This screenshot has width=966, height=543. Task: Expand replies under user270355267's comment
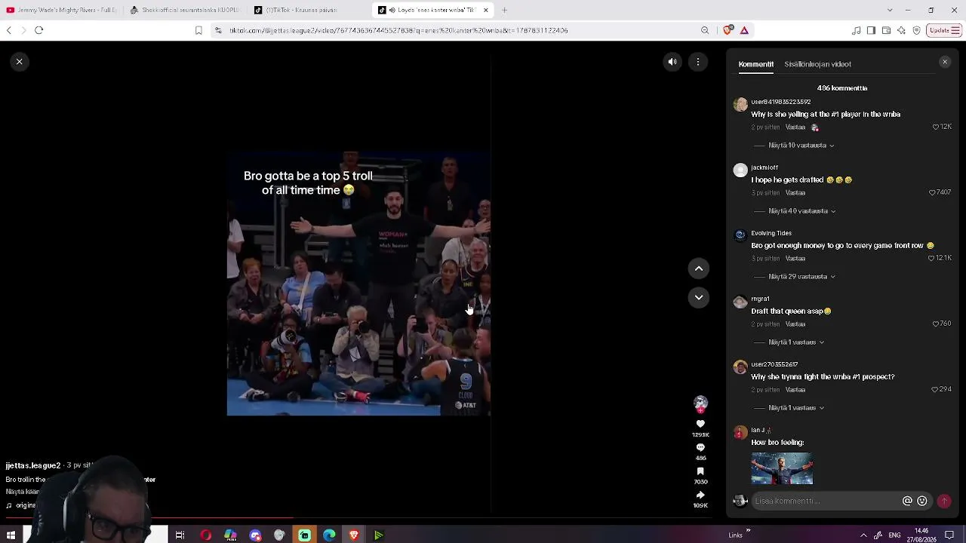[796, 407]
